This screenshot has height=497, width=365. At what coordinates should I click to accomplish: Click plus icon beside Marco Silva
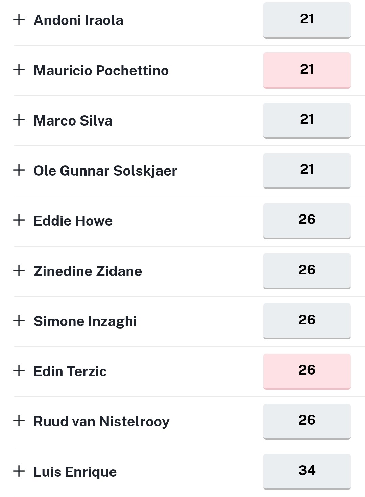(19, 120)
